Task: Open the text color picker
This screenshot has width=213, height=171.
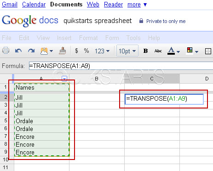Action: coord(173,51)
